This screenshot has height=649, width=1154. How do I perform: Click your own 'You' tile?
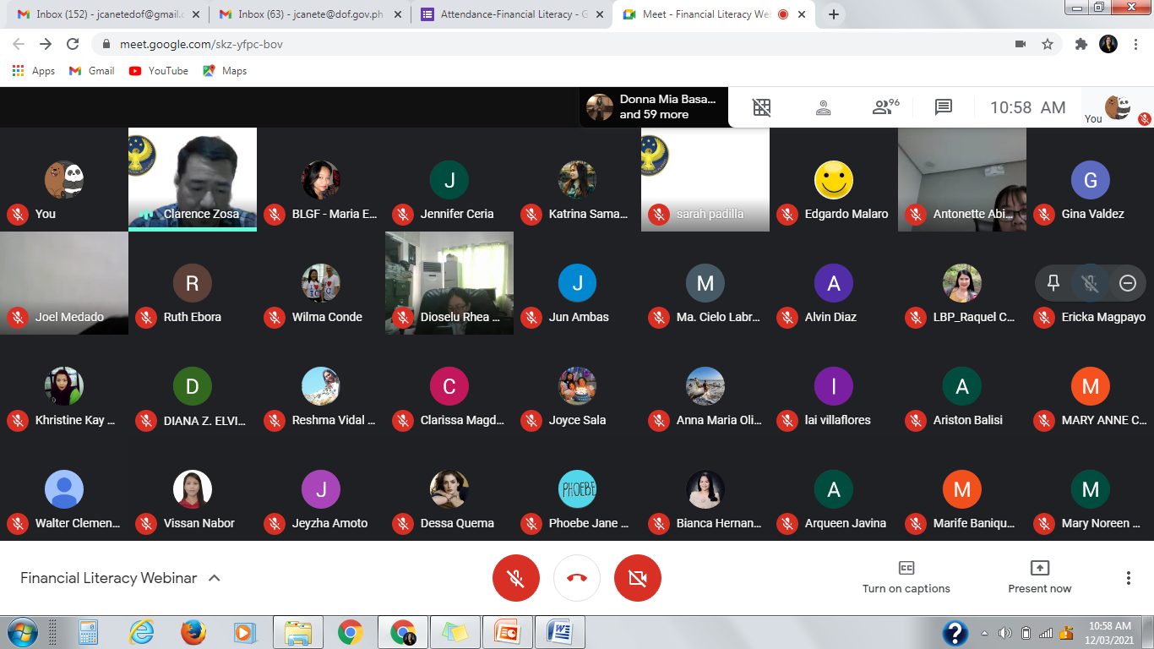click(64, 179)
